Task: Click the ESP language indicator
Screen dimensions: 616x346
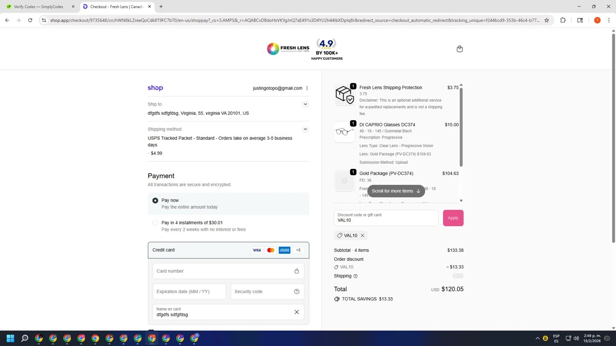Action: click(556, 338)
